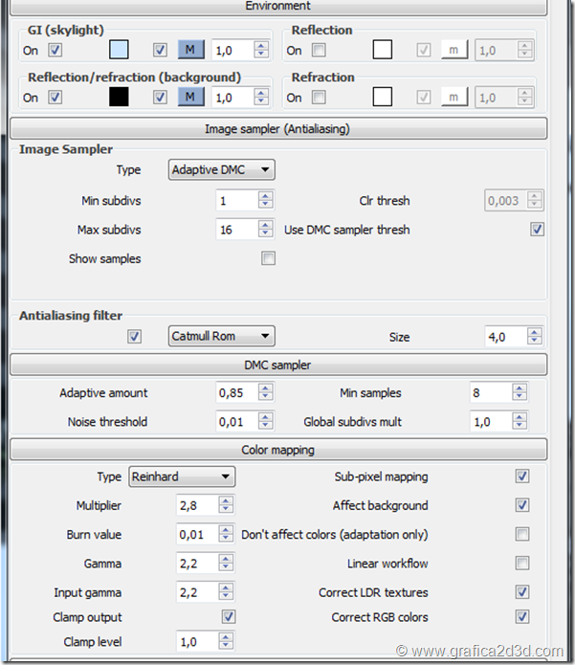Click the Noise threshold value field
Image resolution: width=575 pixels, height=665 pixels.
tap(236, 421)
